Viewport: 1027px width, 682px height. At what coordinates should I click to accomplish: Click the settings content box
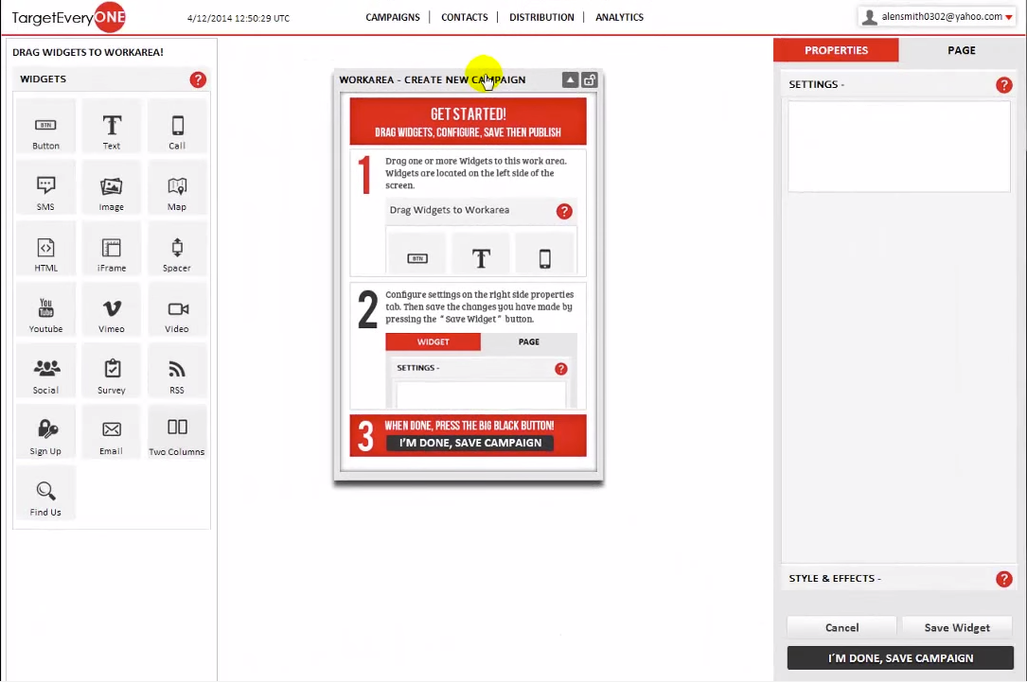[x=898, y=146]
